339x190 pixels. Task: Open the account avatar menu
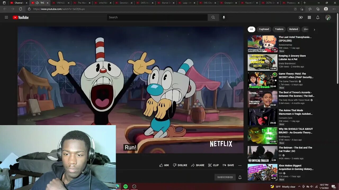point(328,17)
